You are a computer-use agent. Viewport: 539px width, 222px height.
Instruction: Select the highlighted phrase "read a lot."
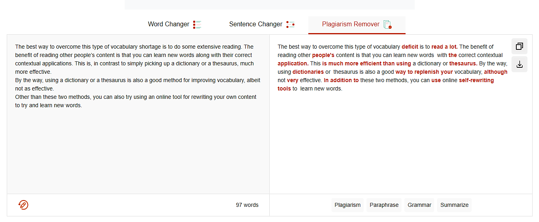coord(444,47)
